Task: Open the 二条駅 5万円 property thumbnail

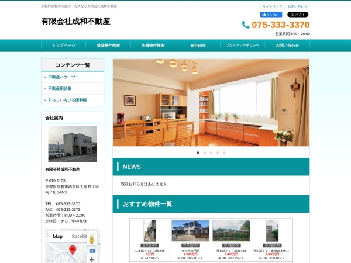Action: point(150,231)
